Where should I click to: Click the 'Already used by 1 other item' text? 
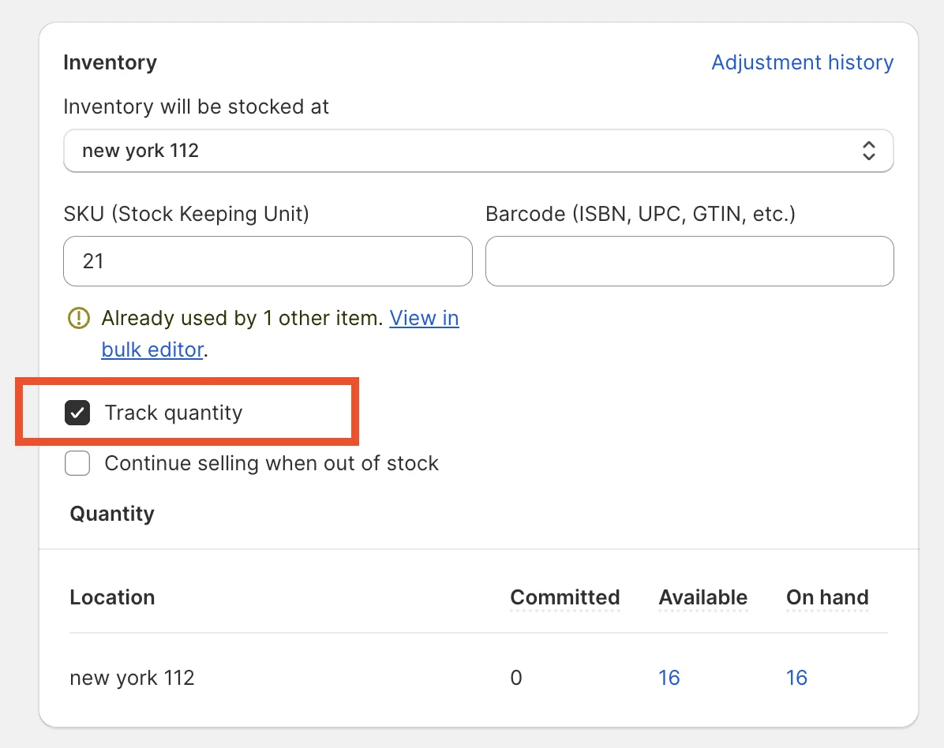click(x=242, y=318)
